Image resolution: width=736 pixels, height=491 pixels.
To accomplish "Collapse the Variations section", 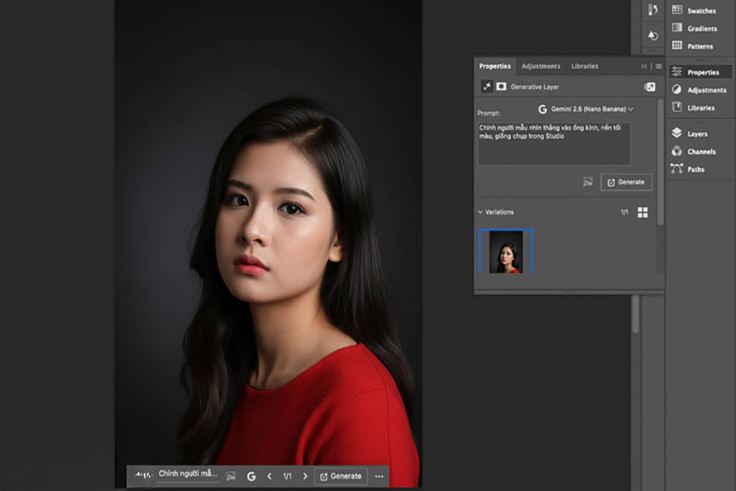I will pos(481,212).
